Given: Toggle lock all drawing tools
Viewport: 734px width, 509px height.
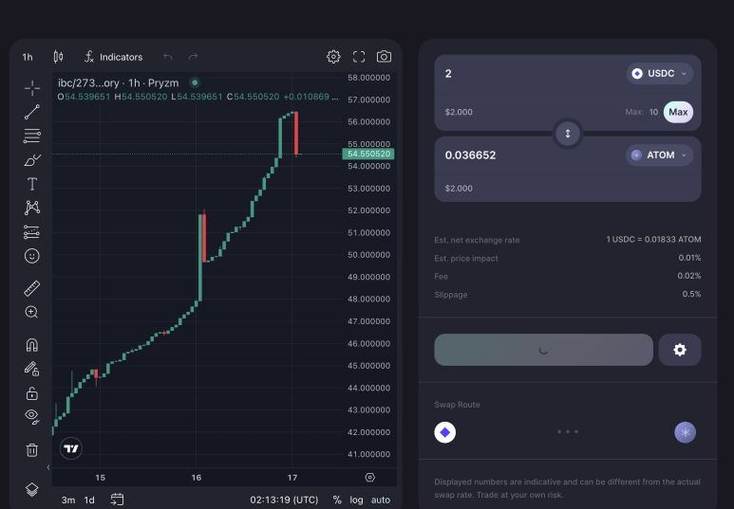Looking at the screenshot, I should pos(32,393).
